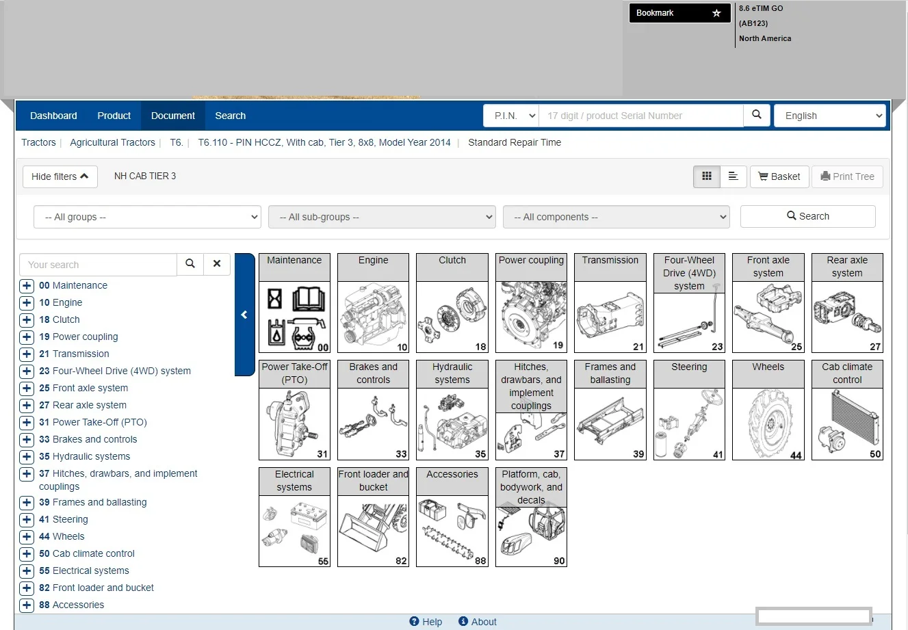Open the Clutch group thumbnail
The height and width of the screenshot is (630, 908).
tap(452, 303)
